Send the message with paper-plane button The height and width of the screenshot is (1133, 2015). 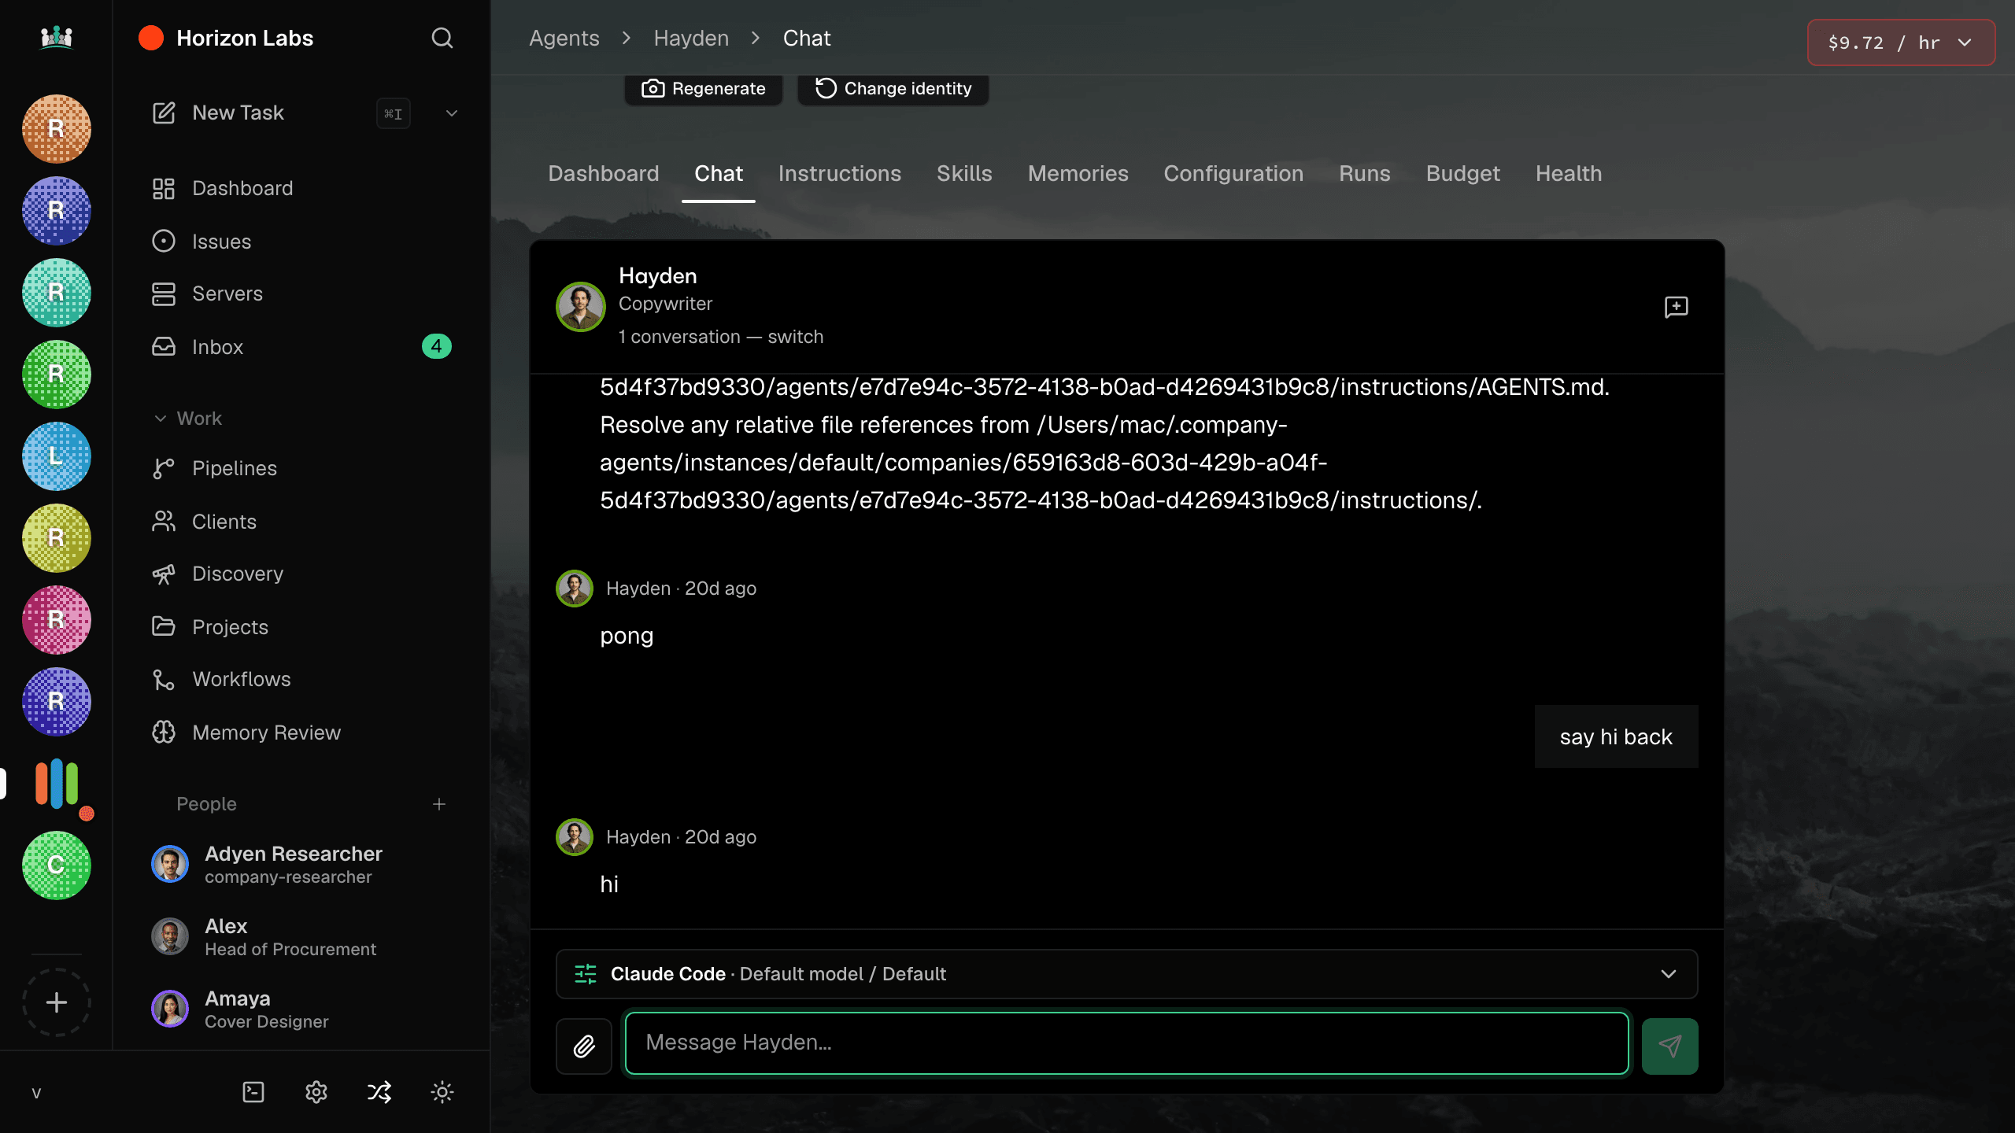[x=1670, y=1046]
